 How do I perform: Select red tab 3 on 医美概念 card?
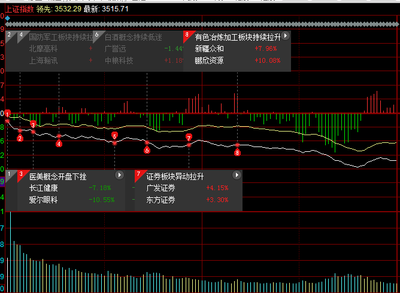pyautogui.click(x=21, y=174)
